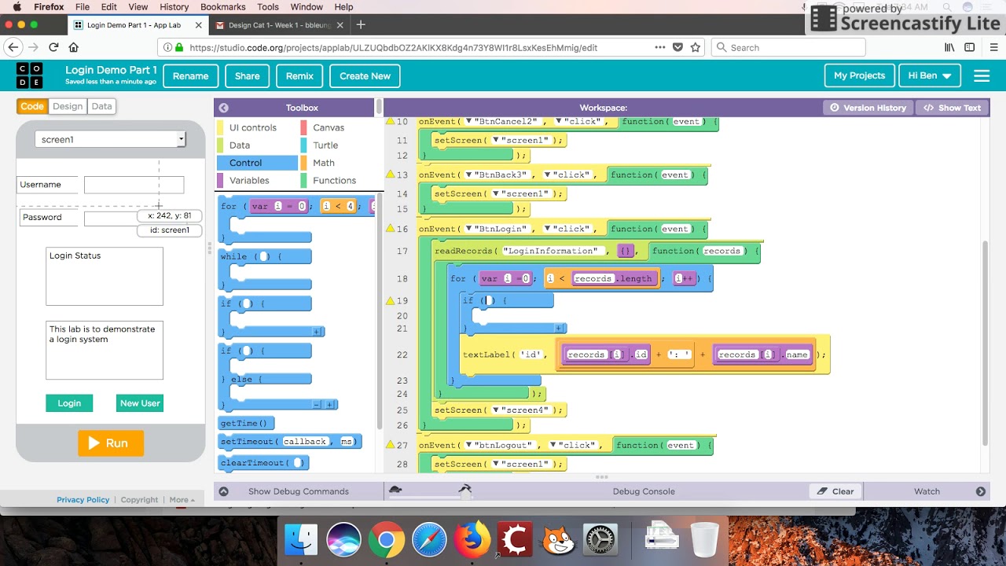
Task: Open a new tab with plus icon
Action: (361, 24)
